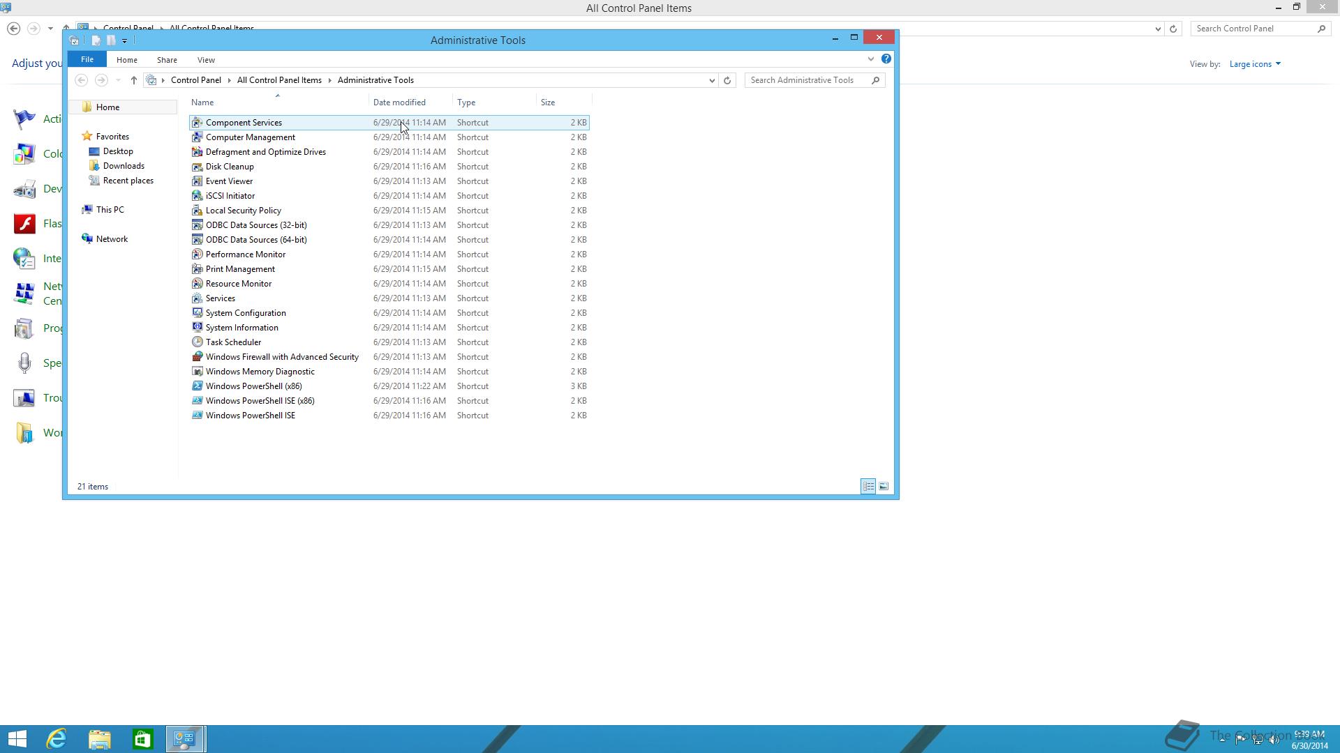Expand the Control Panel breadcrumb arrow

click(229, 80)
